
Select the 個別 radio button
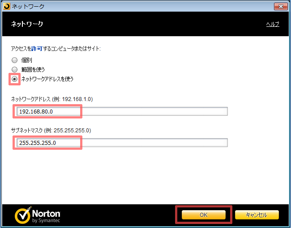coord(15,60)
